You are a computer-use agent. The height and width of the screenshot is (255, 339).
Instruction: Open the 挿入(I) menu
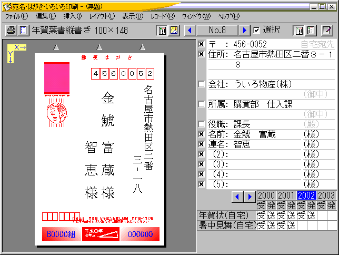73,16
